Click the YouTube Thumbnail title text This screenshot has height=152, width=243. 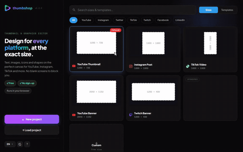pyautogui.click(x=89, y=64)
